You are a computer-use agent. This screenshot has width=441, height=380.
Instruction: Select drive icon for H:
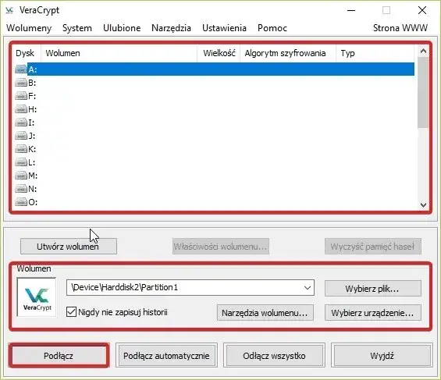pyautogui.click(x=21, y=108)
